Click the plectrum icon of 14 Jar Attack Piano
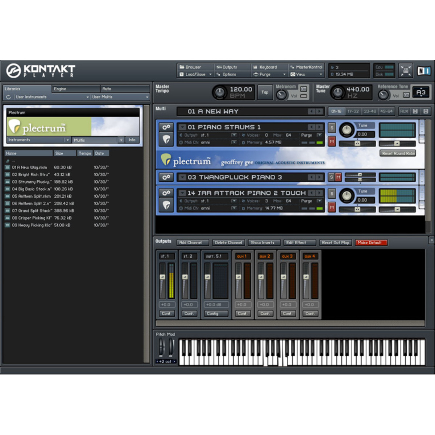 pos(166,204)
